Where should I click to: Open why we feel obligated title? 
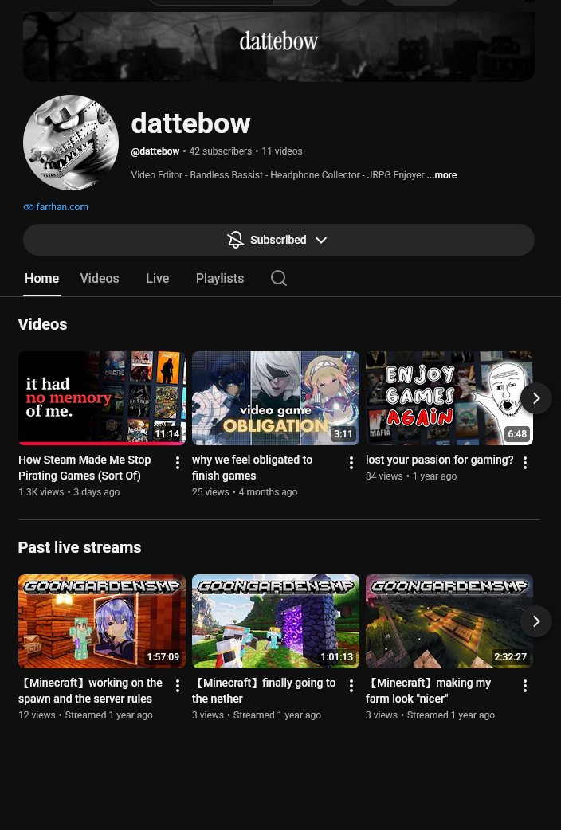(x=252, y=468)
